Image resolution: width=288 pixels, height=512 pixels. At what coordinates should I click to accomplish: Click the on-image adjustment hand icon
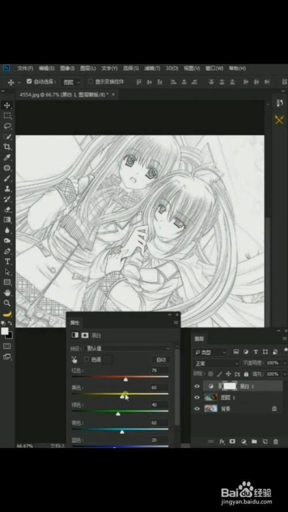[74, 360]
